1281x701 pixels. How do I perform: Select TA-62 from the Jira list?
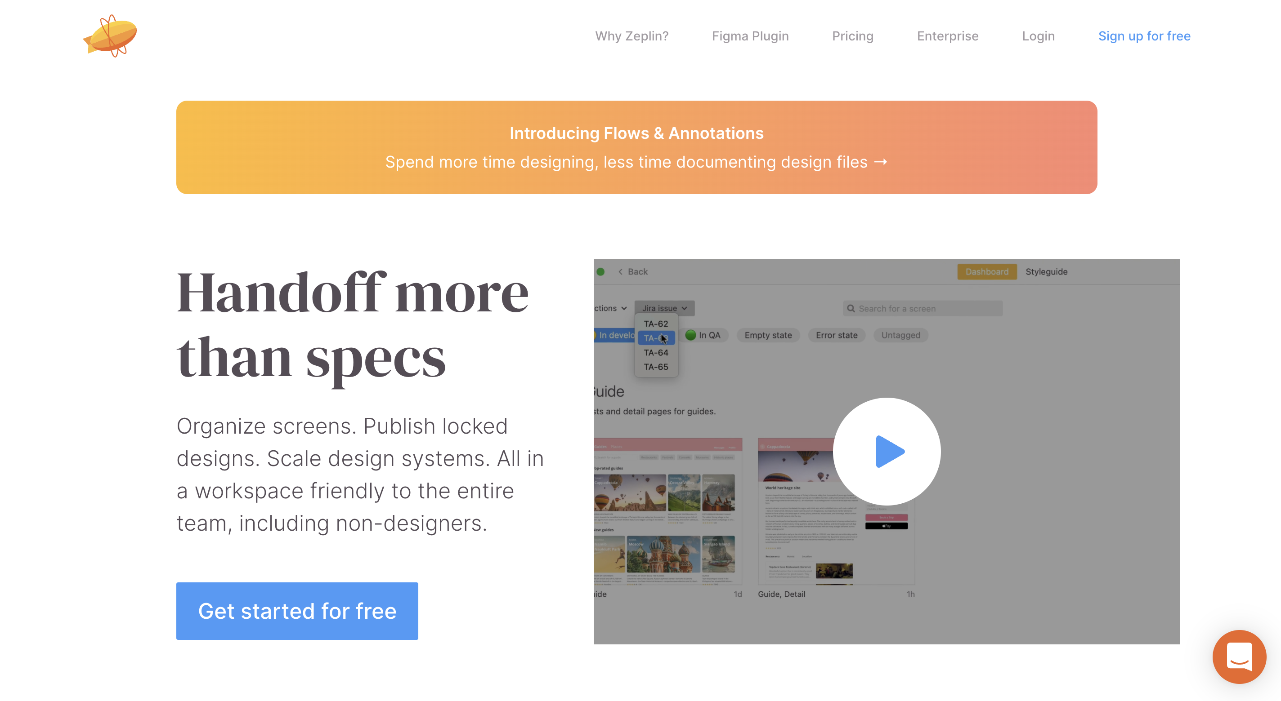tap(655, 324)
